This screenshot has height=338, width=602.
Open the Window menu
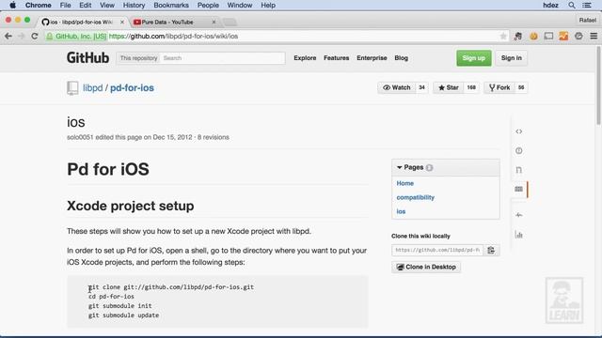coord(240,5)
